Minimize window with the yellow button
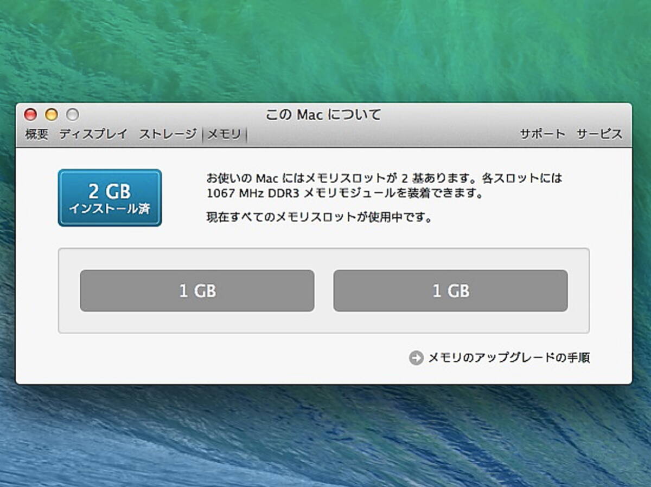Screen dimensions: 651x487 [52, 114]
